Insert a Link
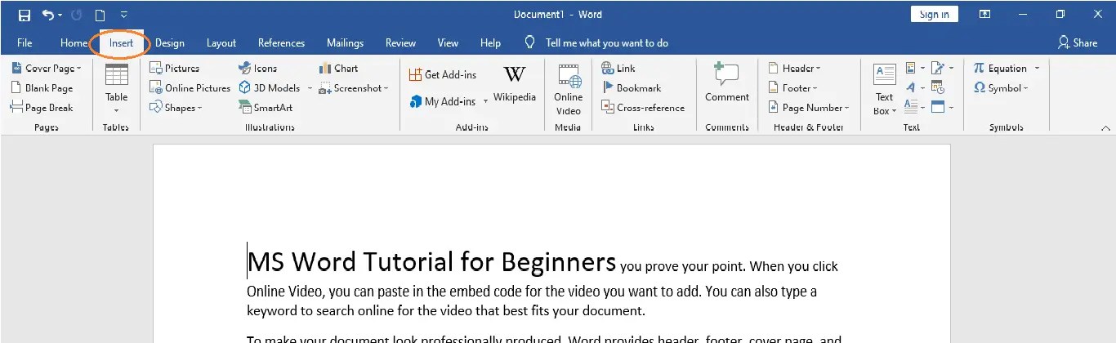This screenshot has height=343, width=1116. [x=618, y=69]
